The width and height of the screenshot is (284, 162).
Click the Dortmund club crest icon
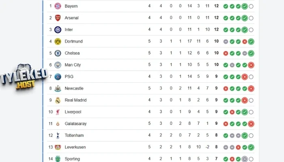pyautogui.click(x=58, y=41)
